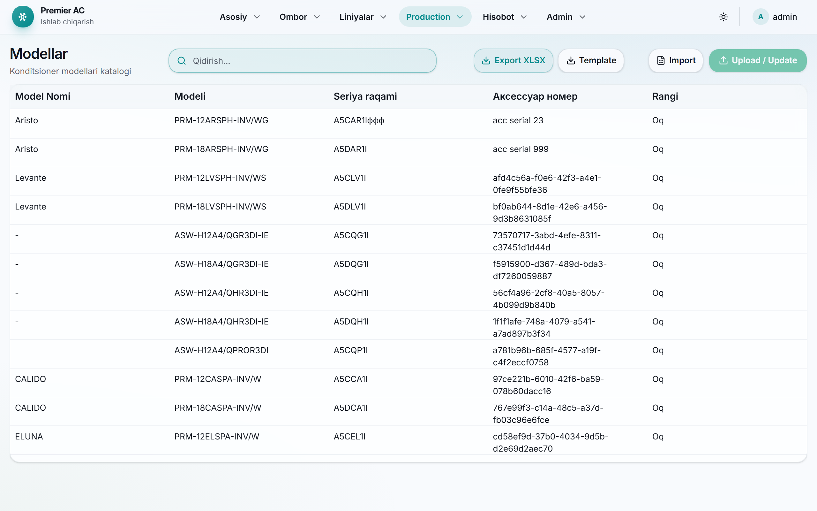Image resolution: width=817 pixels, height=511 pixels.
Task: Click accessory ID starting 73570717
Action: click(x=547, y=241)
